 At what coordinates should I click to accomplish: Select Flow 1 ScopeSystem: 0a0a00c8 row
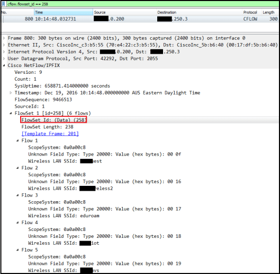(x=57, y=148)
